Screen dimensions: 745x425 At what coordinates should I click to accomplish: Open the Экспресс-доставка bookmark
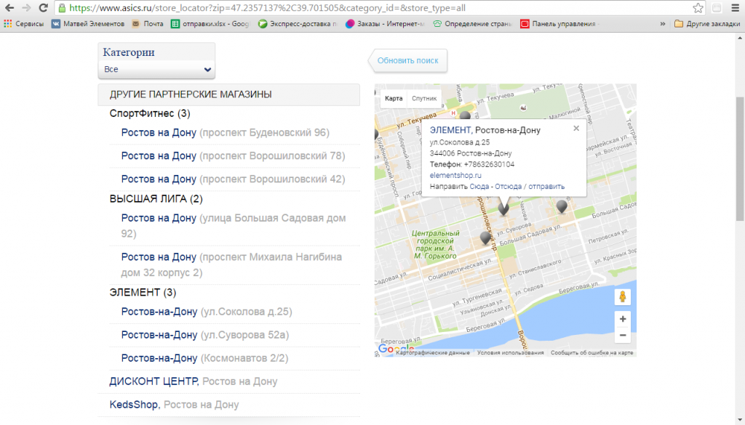pos(287,23)
